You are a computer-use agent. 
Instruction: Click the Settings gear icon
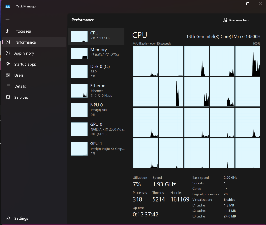8,218
